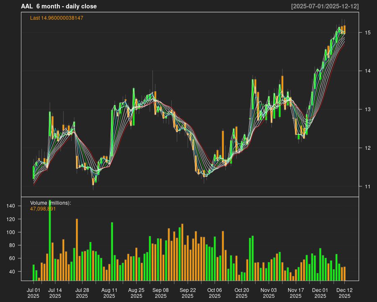Click the last orange candlestick on the chart
This screenshot has width=377, height=302.
tap(344, 30)
